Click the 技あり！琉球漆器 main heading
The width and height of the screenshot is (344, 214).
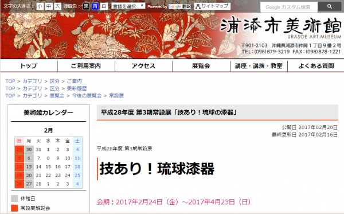pos(157,169)
